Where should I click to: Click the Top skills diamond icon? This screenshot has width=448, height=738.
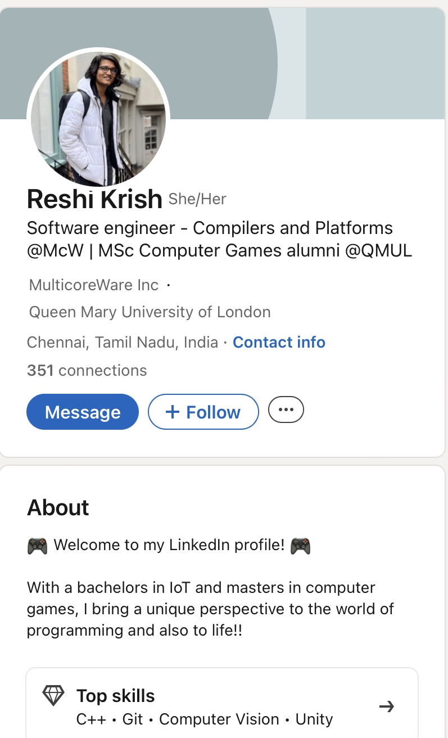click(x=54, y=696)
